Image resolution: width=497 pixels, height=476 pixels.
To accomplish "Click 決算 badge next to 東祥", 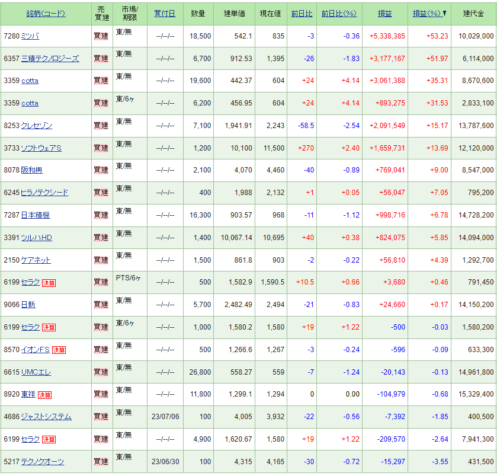I will click(x=44, y=395).
